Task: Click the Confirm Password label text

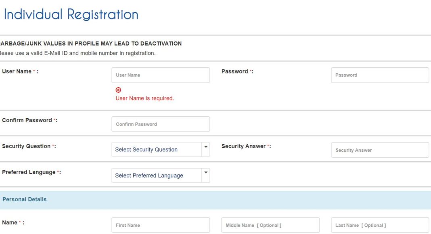Action: [27, 120]
